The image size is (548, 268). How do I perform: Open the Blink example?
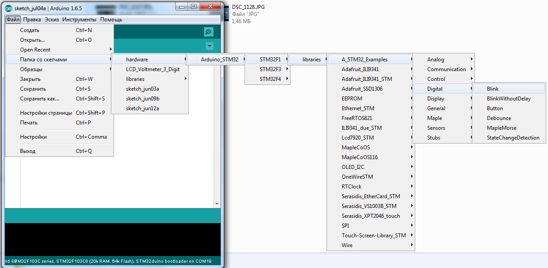pos(509,89)
